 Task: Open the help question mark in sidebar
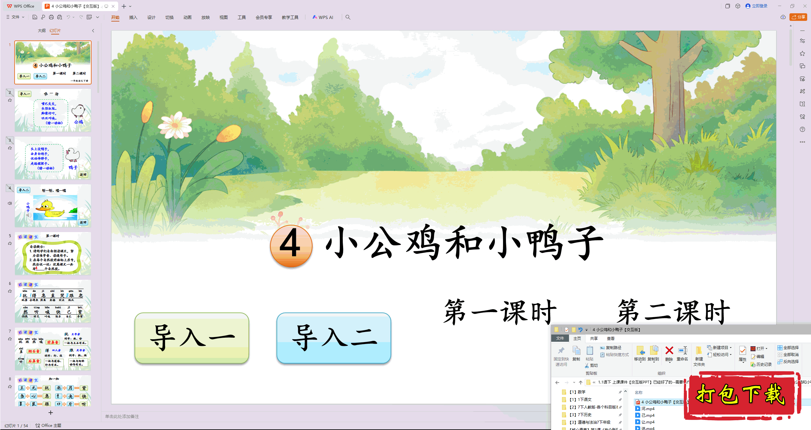[x=802, y=129]
